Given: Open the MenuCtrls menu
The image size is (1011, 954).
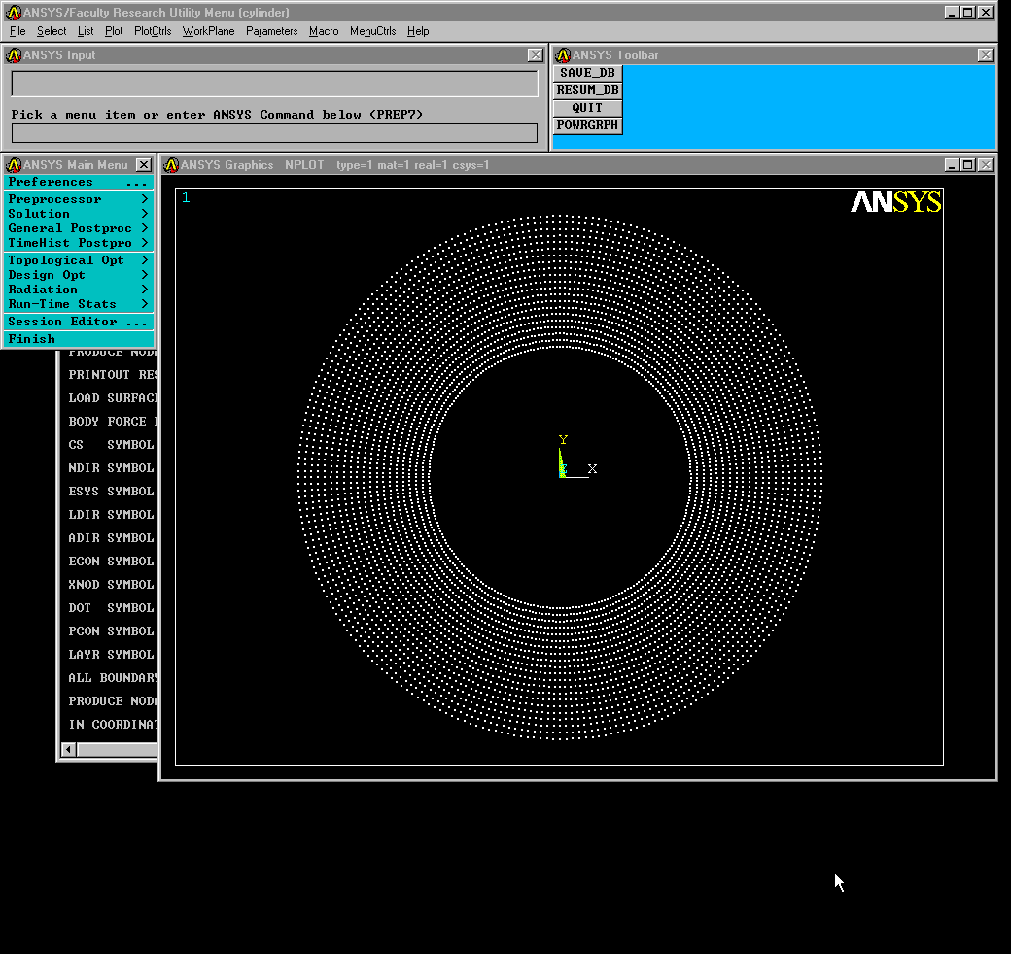Looking at the screenshot, I should point(372,31).
